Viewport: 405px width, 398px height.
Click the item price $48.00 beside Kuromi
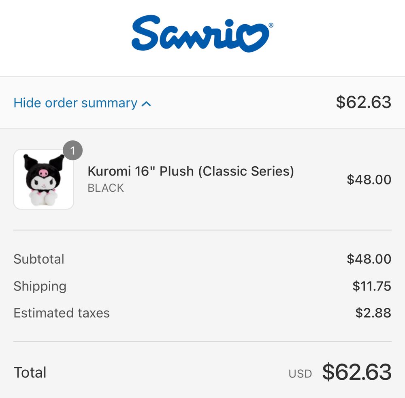(x=369, y=180)
